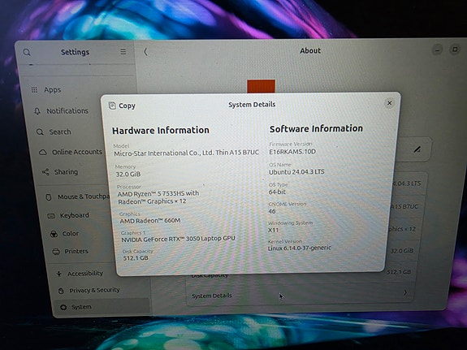The width and height of the screenshot is (467, 350).
Task: Click windowing system value 'X11'
Action: pos(273,230)
